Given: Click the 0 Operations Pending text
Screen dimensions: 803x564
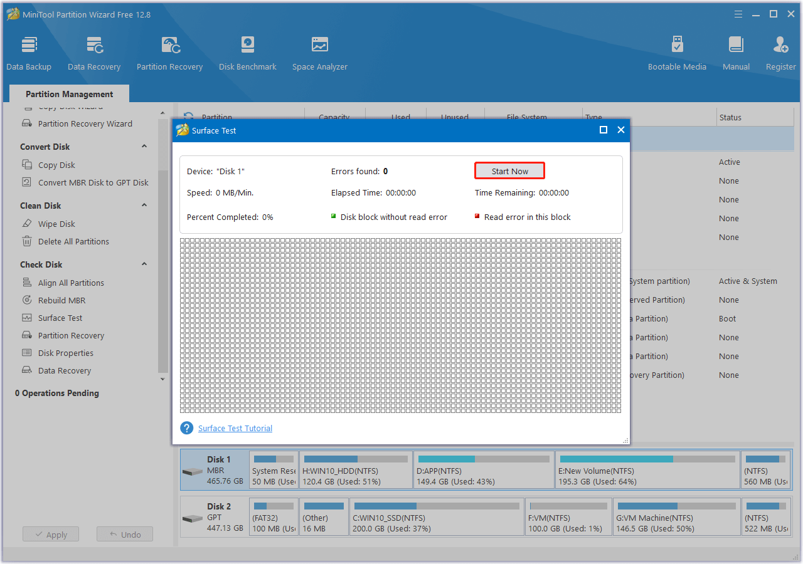Looking at the screenshot, I should [57, 393].
